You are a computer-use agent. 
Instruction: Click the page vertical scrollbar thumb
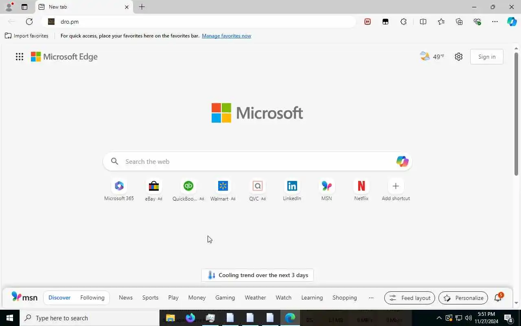(516, 114)
